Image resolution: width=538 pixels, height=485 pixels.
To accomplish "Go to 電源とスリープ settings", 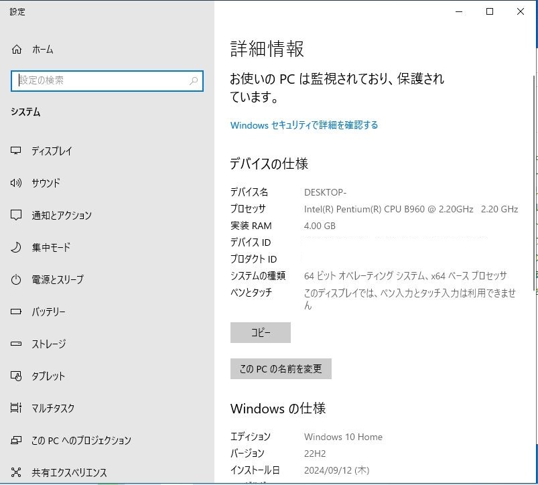I will [x=58, y=279].
